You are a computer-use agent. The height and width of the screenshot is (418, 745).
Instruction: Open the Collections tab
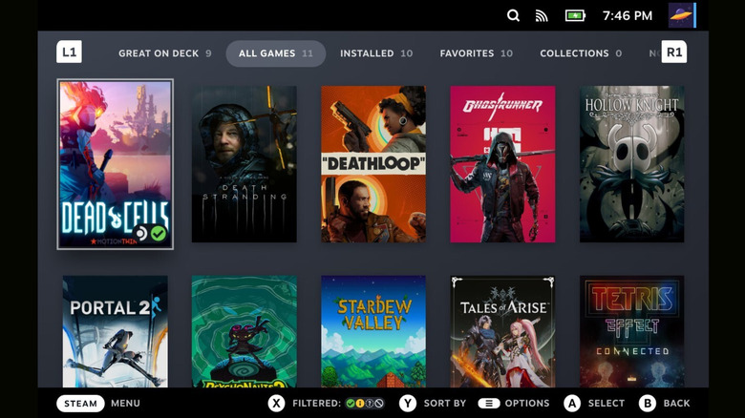pyautogui.click(x=581, y=53)
